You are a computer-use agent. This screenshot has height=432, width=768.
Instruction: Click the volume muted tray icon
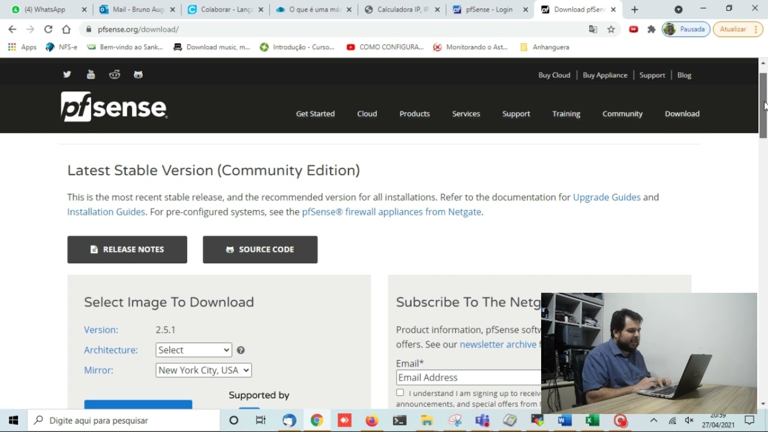[689, 421]
